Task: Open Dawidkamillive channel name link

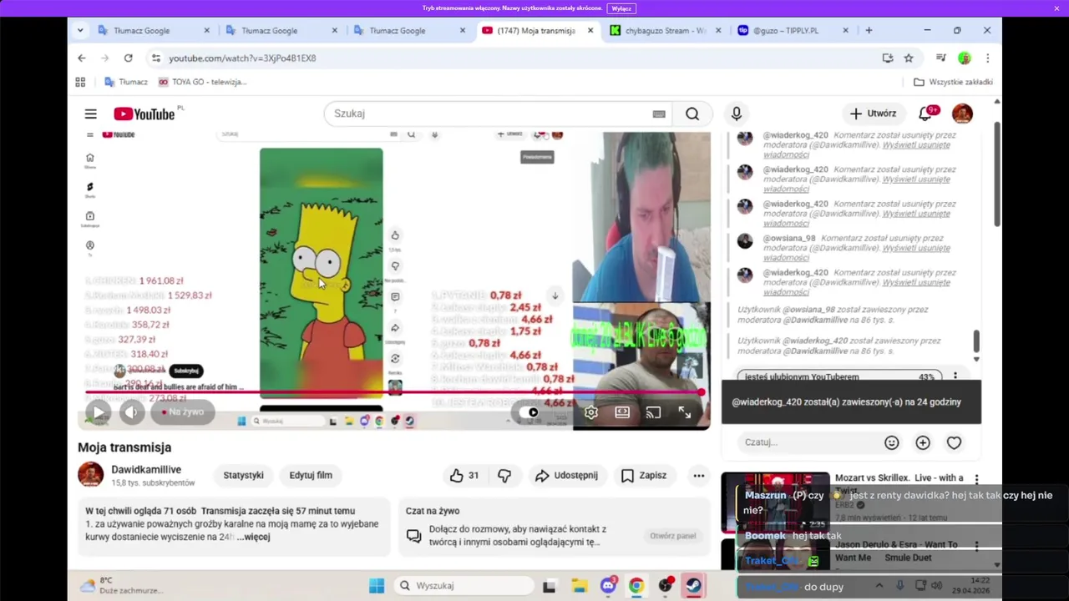Action: (x=146, y=469)
